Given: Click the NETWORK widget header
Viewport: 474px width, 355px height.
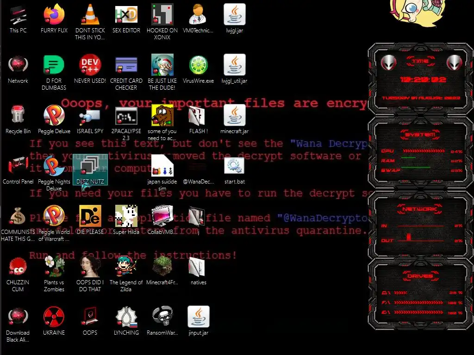Looking at the screenshot, I should pyautogui.click(x=419, y=209).
